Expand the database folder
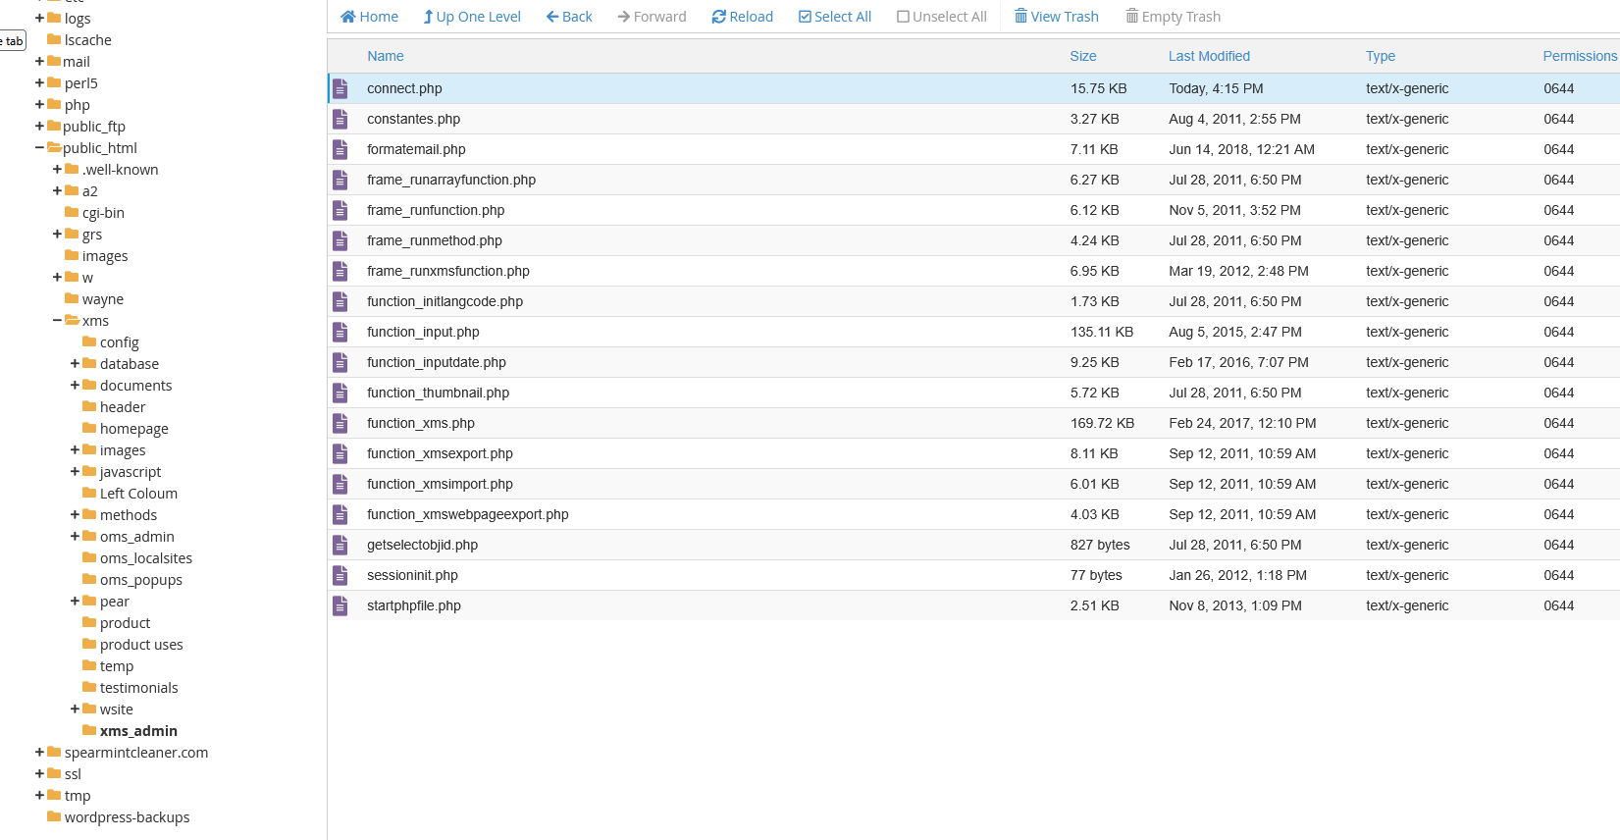 tap(76, 364)
